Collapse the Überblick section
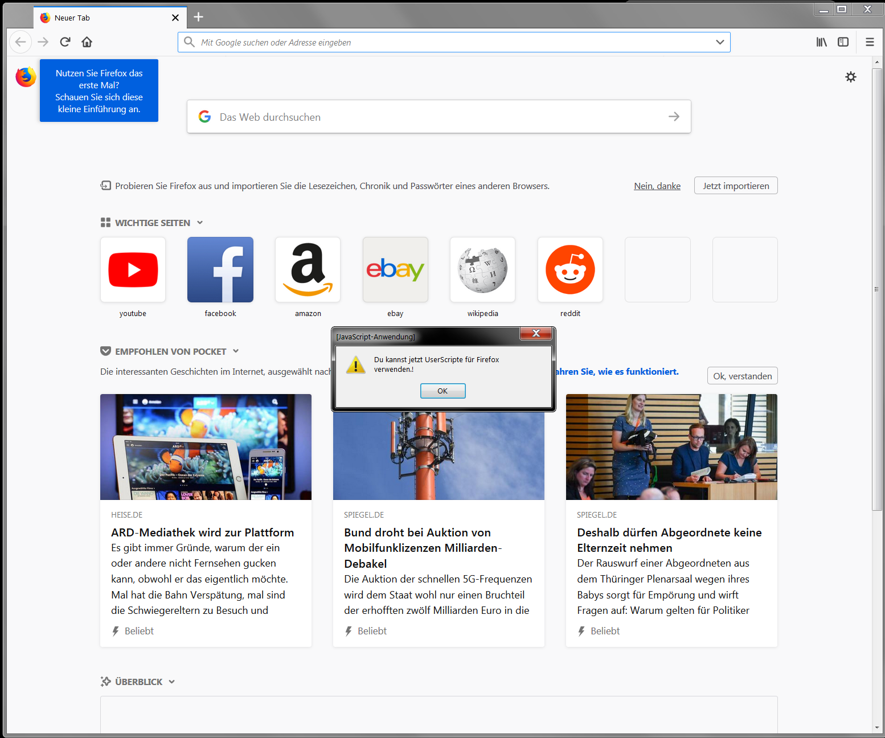The height and width of the screenshot is (738, 885). click(x=172, y=682)
